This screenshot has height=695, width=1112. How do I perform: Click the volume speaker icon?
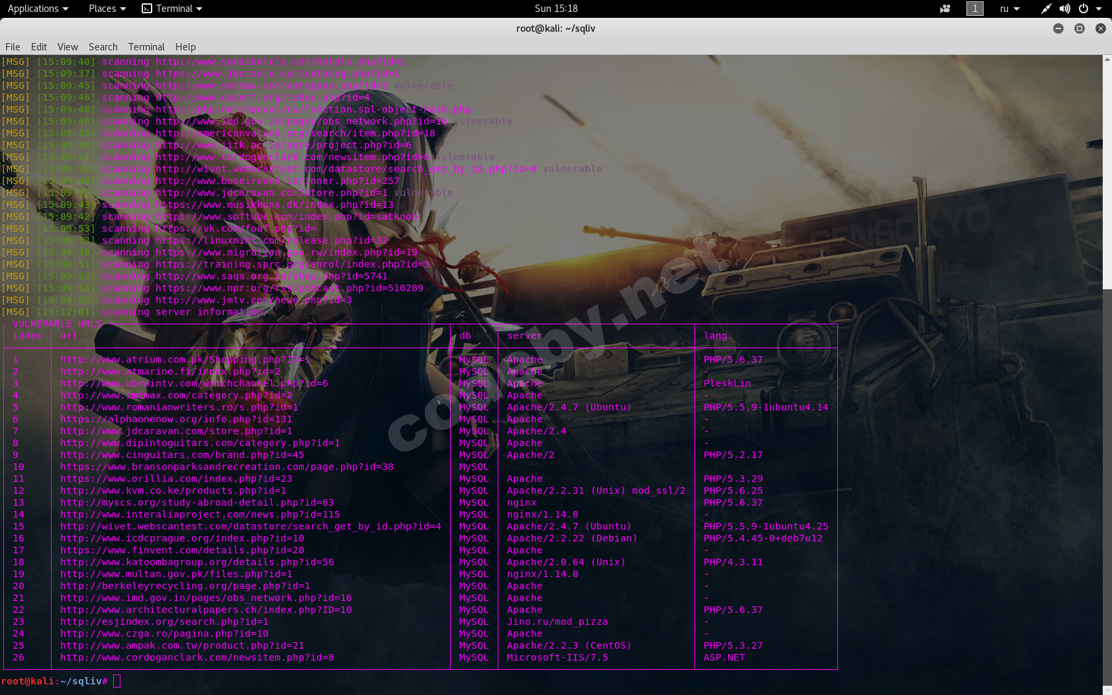[1064, 9]
